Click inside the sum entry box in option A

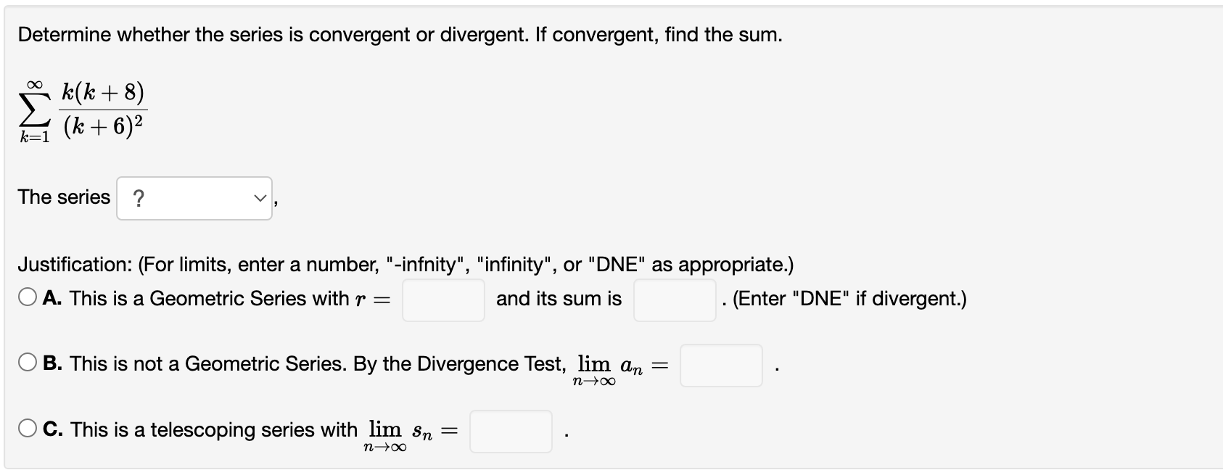(674, 300)
